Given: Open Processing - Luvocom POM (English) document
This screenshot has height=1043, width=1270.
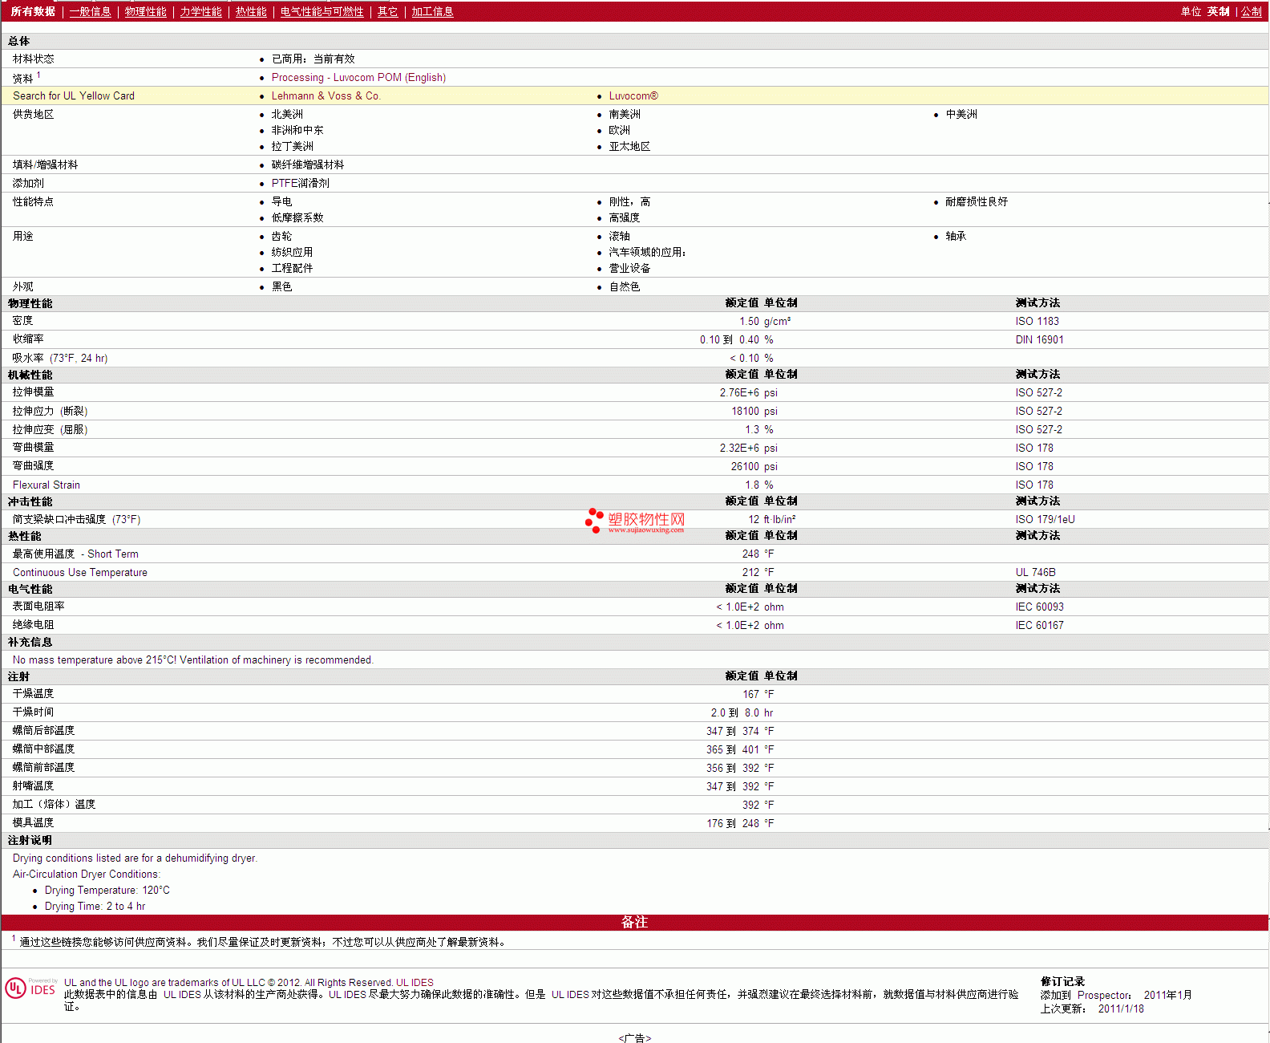Looking at the screenshot, I should 358,77.
